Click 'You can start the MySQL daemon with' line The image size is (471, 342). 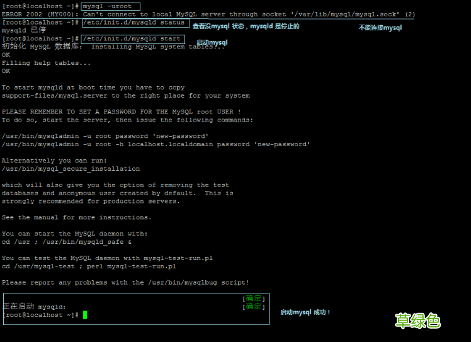[74, 234]
